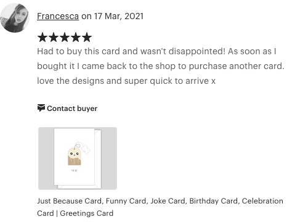Click the Greetings Card text in the listing title
Viewport: 295px width, 222px height.
point(87,213)
